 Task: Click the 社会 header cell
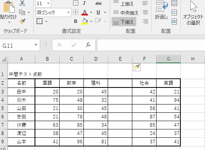144,83
